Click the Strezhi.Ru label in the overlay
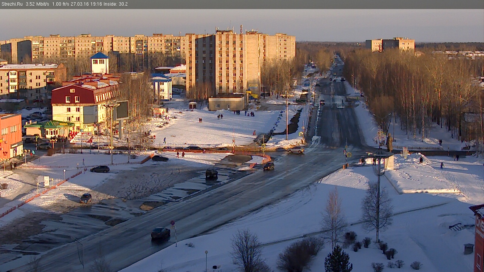Screen dimensions: 484x272 [12, 4]
